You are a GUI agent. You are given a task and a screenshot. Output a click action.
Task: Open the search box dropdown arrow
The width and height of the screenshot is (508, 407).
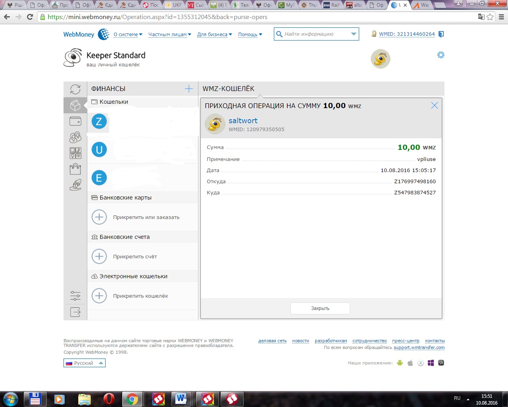[354, 34]
